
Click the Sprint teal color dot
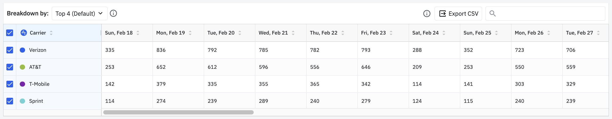(22, 101)
